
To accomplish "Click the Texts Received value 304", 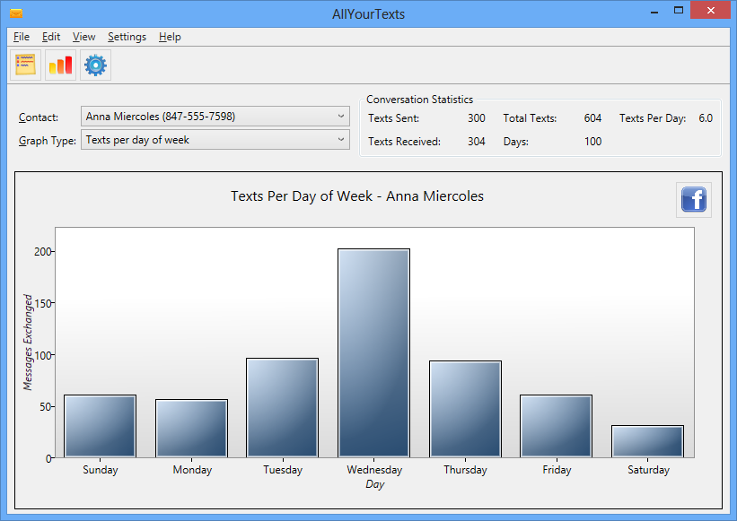I will pyautogui.click(x=476, y=142).
